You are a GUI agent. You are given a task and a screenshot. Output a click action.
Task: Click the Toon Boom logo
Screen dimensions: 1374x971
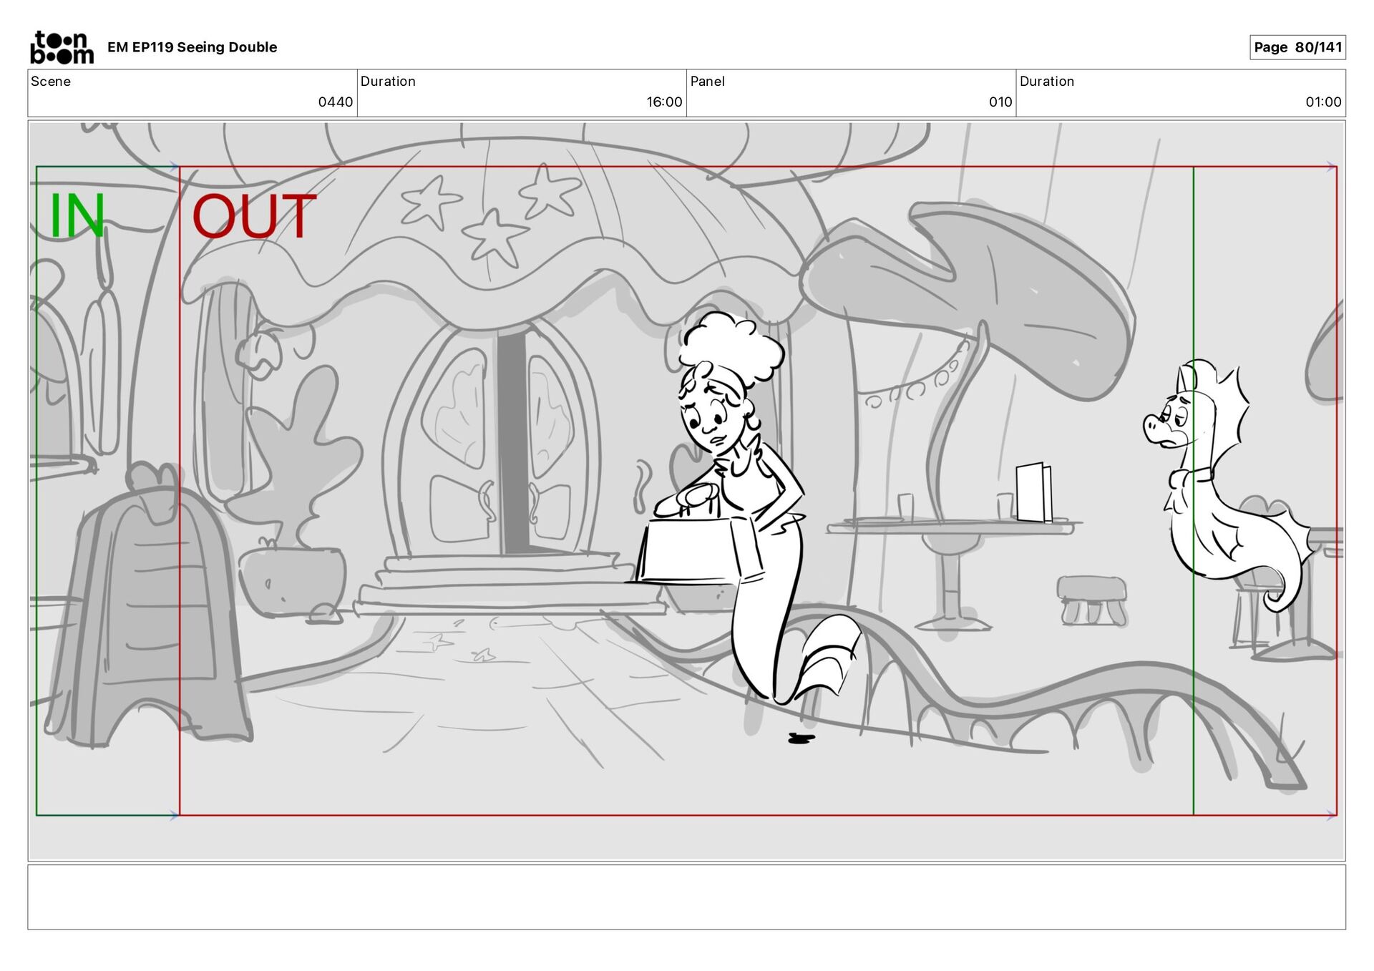coord(62,47)
